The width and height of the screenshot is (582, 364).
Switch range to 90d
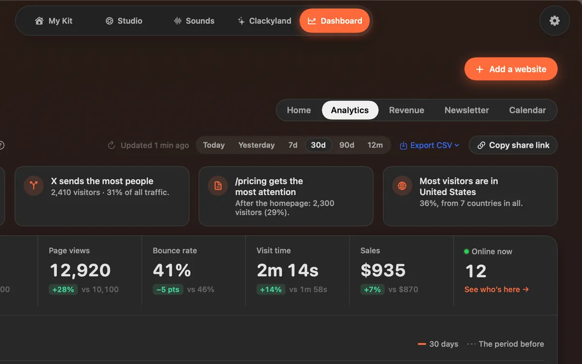pyautogui.click(x=347, y=145)
